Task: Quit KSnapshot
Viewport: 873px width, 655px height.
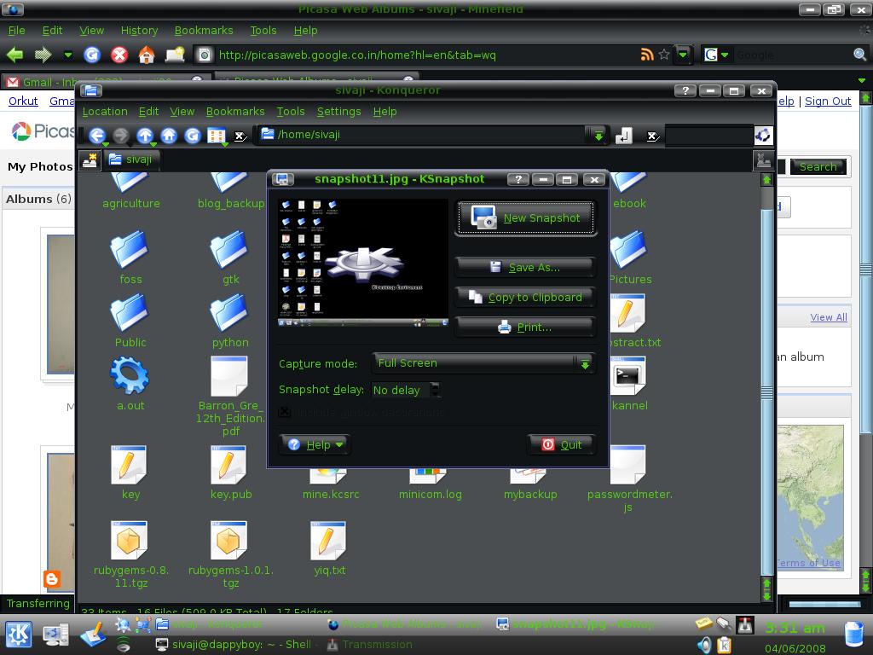Action: tap(561, 444)
